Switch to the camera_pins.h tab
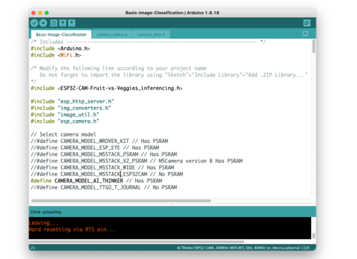Screen dimensions: 357x259 point(151,35)
